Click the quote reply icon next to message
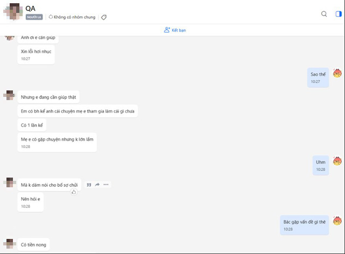345x254 pixels. (89, 185)
